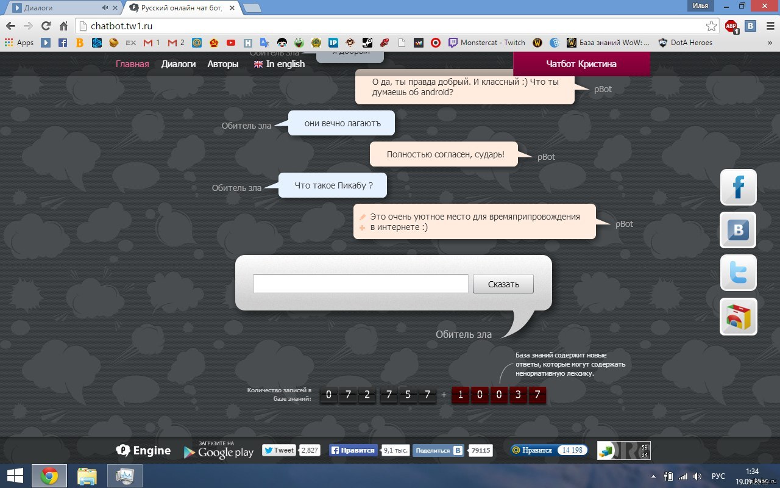
Task: Click the Google Play download badge
Action: [218, 451]
